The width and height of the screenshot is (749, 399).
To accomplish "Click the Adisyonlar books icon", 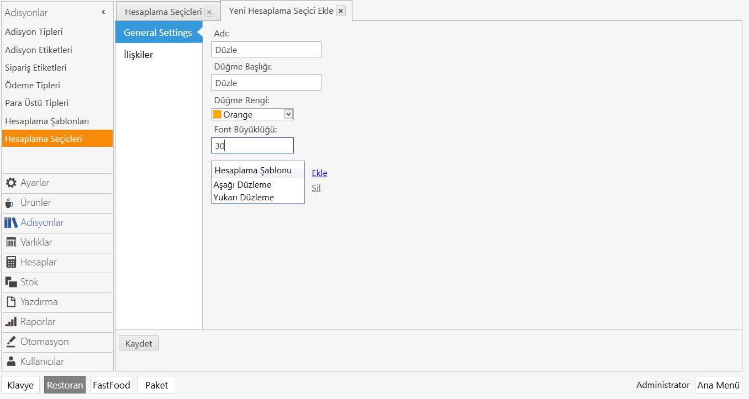I will 11,222.
